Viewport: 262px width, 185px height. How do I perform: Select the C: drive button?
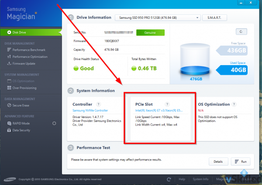point(241,31)
